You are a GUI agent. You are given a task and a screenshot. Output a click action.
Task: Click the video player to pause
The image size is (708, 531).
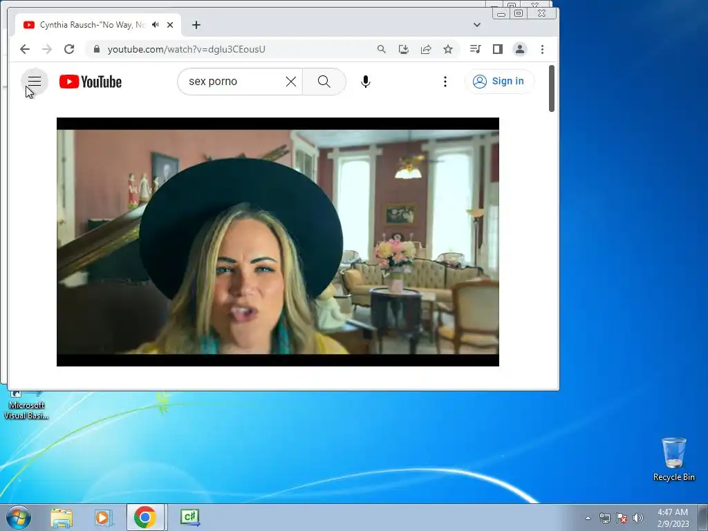[278, 241]
